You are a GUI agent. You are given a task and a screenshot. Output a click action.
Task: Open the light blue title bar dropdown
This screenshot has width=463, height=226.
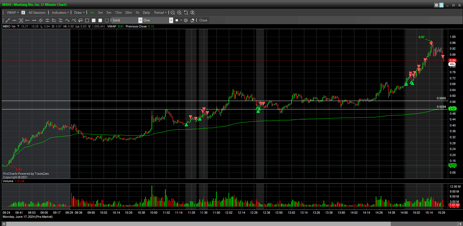point(442,5)
